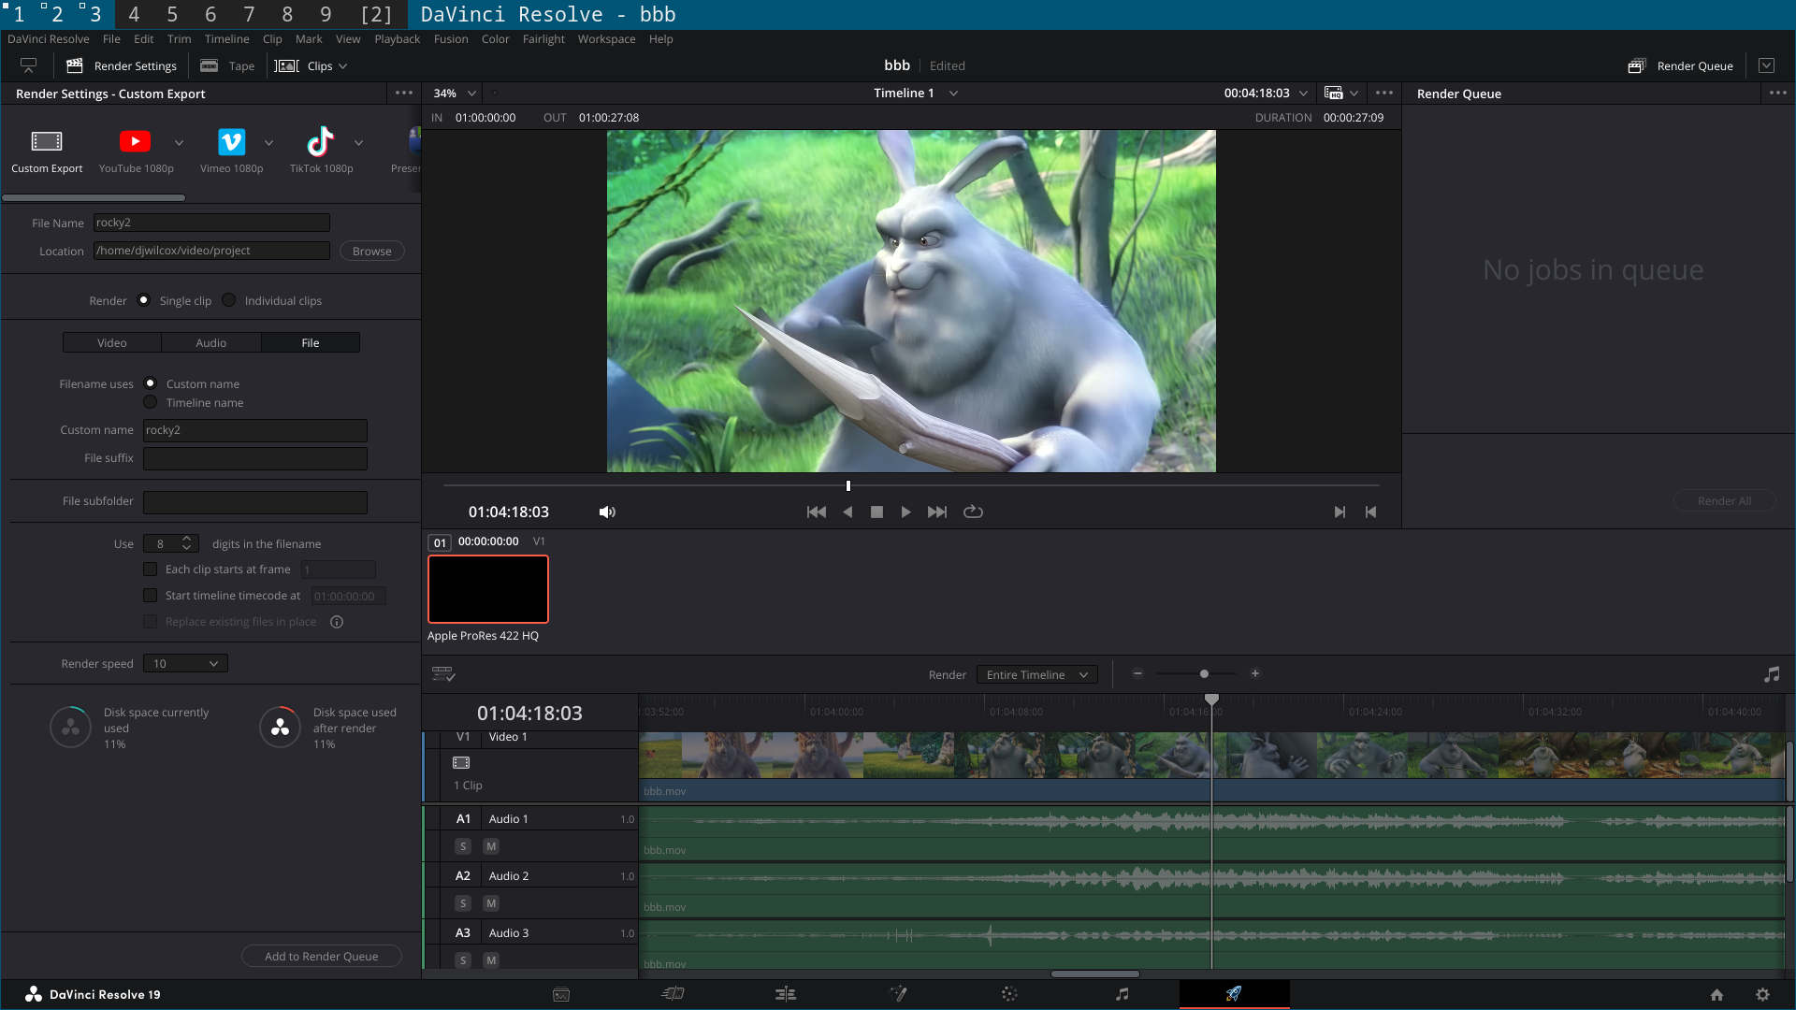The height and width of the screenshot is (1010, 1796).
Task: Click Add to Render Queue
Action: click(x=322, y=957)
